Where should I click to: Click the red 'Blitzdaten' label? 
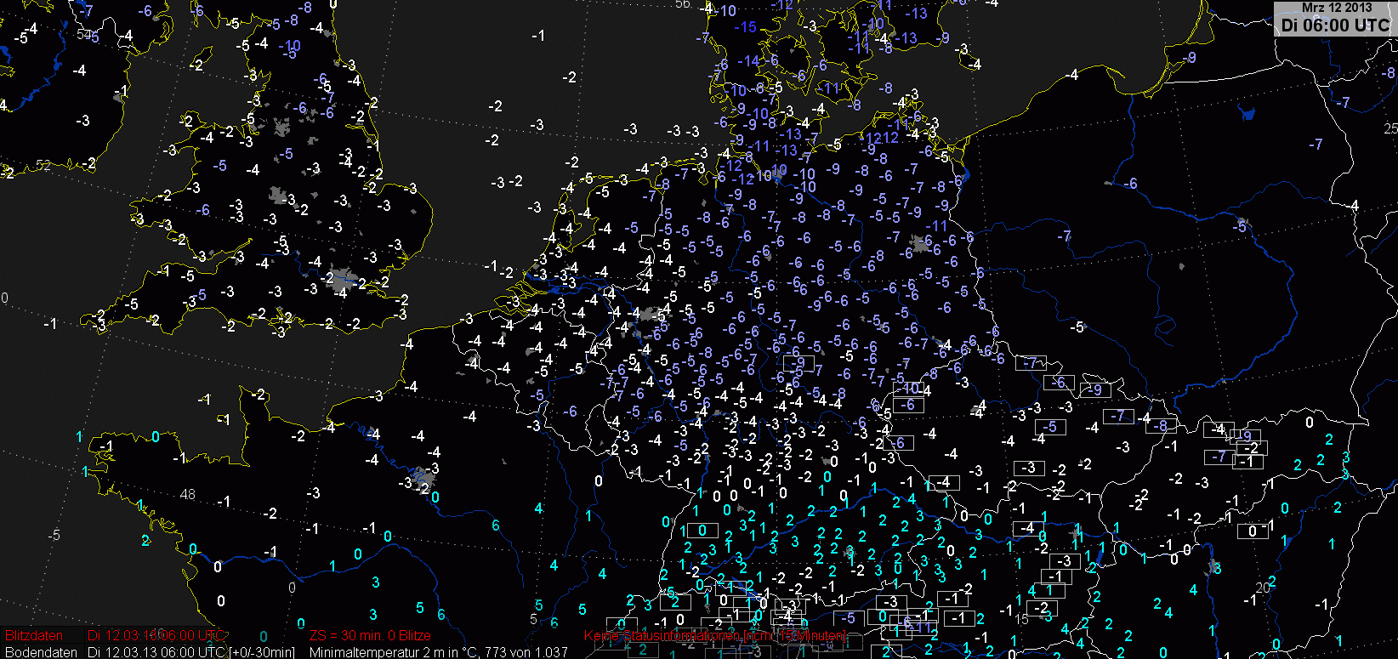point(34,636)
